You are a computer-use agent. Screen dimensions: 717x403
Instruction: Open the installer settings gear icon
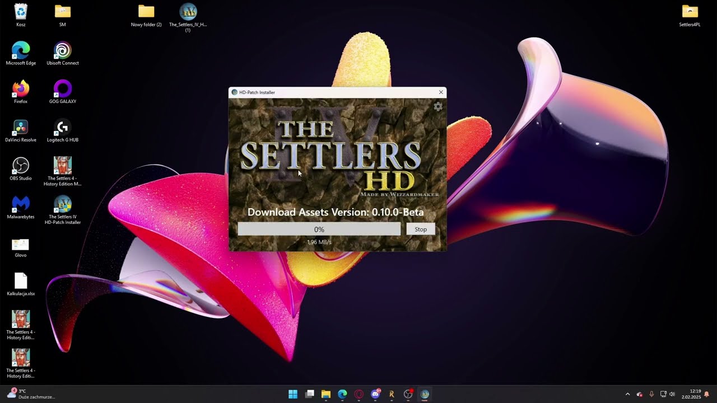[438, 107]
